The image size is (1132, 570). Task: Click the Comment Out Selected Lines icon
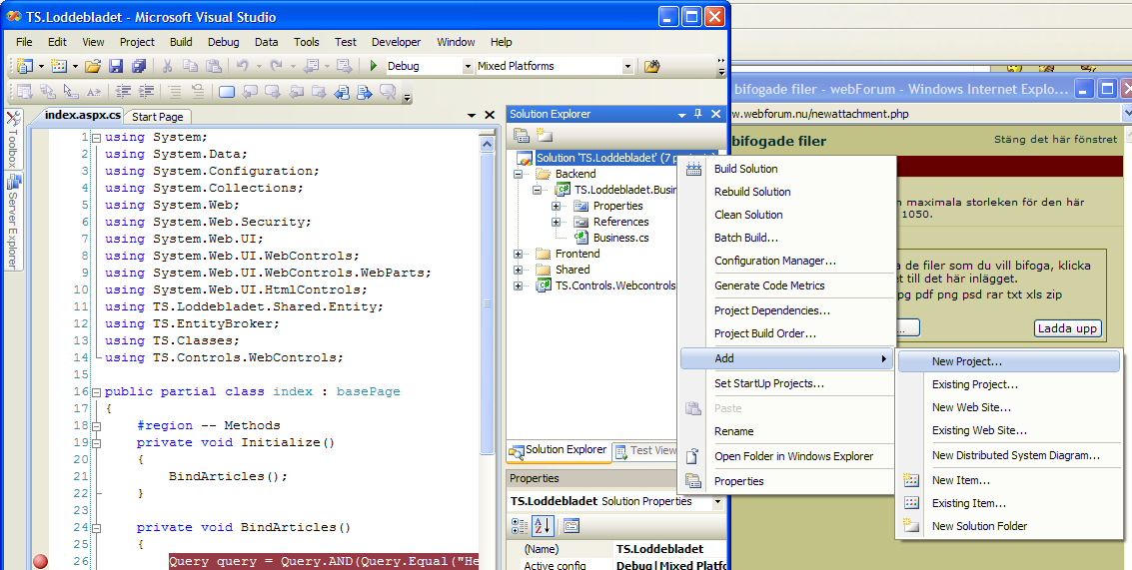point(174,92)
